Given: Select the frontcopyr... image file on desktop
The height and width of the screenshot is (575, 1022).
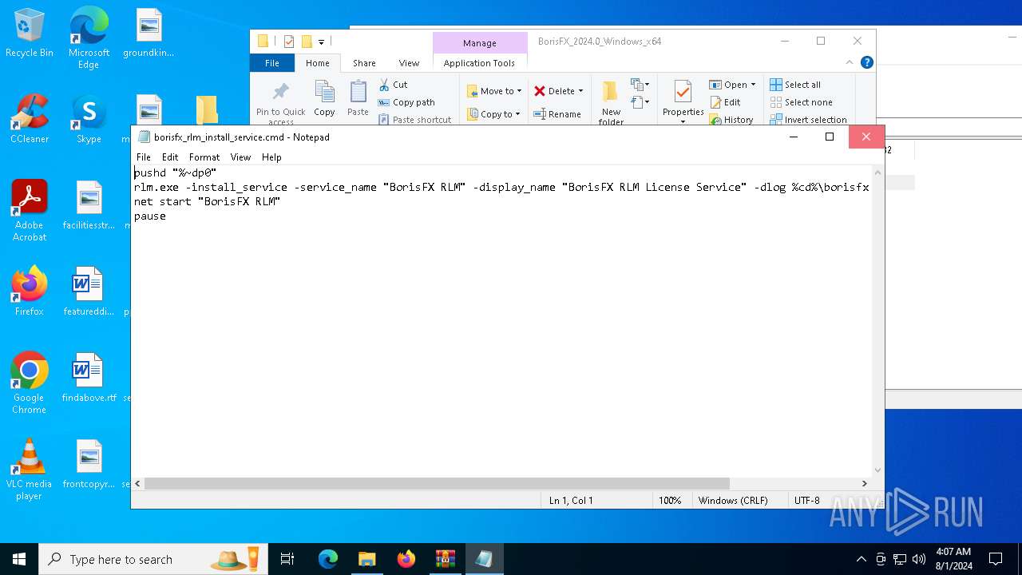Looking at the screenshot, I should 89,464.
